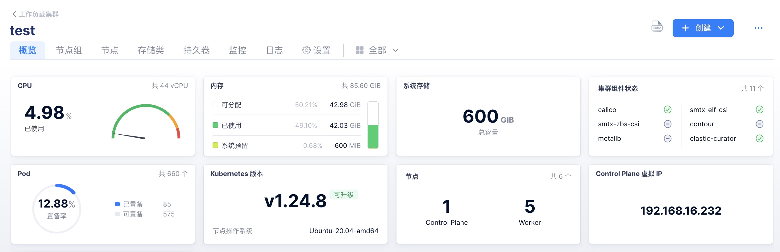Click 共 660 个 Pod total
Image resolution: width=780 pixels, height=252 pixels.
point(173,174)
